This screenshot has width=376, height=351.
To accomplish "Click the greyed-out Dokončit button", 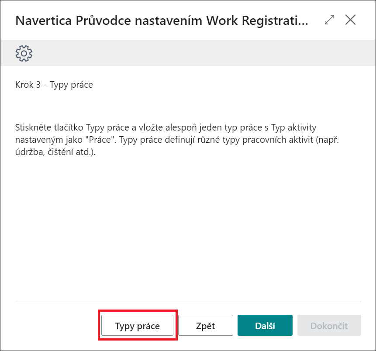I will tap(329, 325).
